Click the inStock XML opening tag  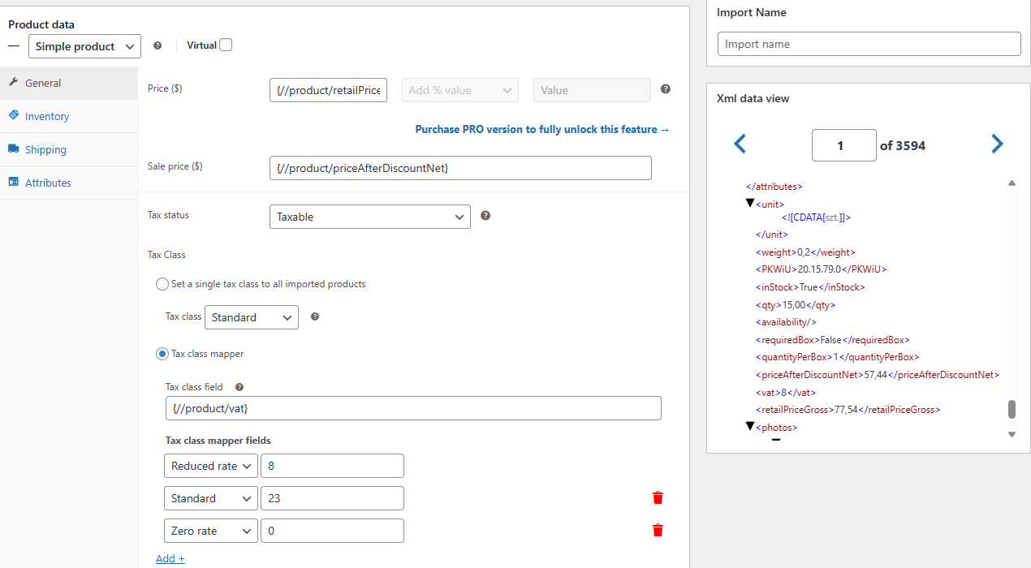[777, 287]
